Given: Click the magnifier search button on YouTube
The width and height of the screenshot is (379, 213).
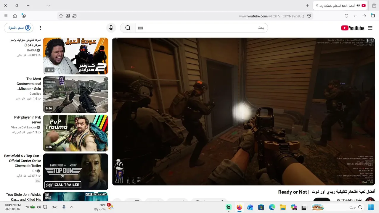Looking at the screenshot, I should click(128, 28).
